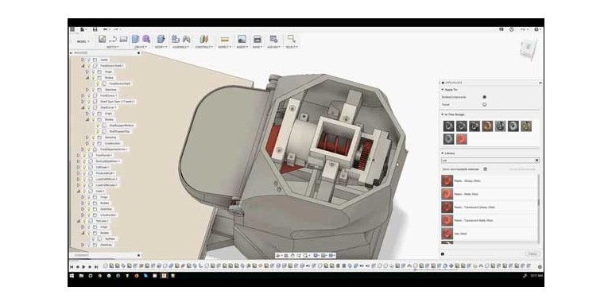
Task: Collapse the Library section
Action: [x=443, y=153]
